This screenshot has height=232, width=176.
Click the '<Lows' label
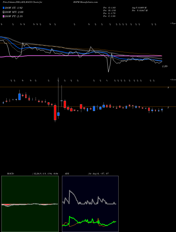pos(173,79)
